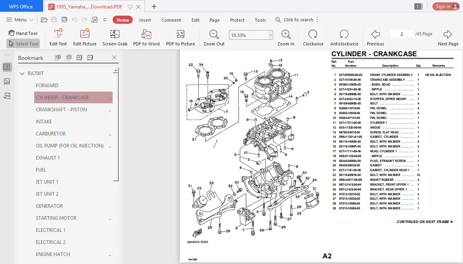Switch to the Insert tab

145,20
